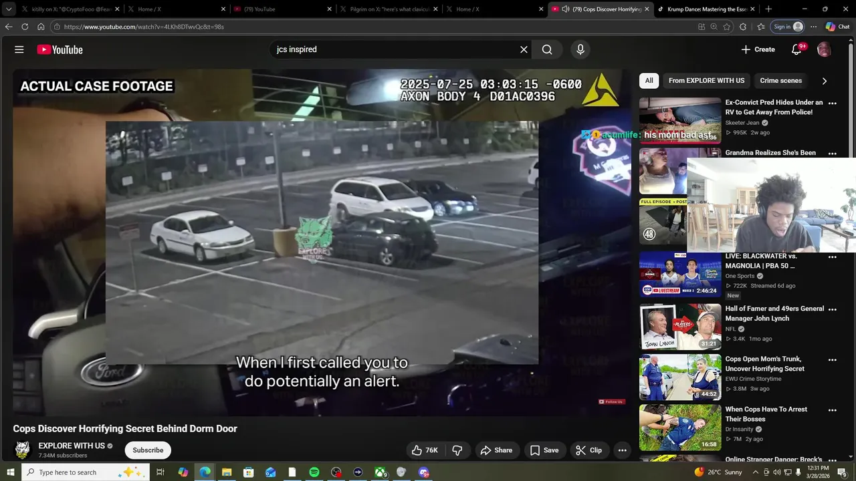Run search with magnifier button
Screen dimensions: 856x481
pyautogui.click(x=547, y=49)
